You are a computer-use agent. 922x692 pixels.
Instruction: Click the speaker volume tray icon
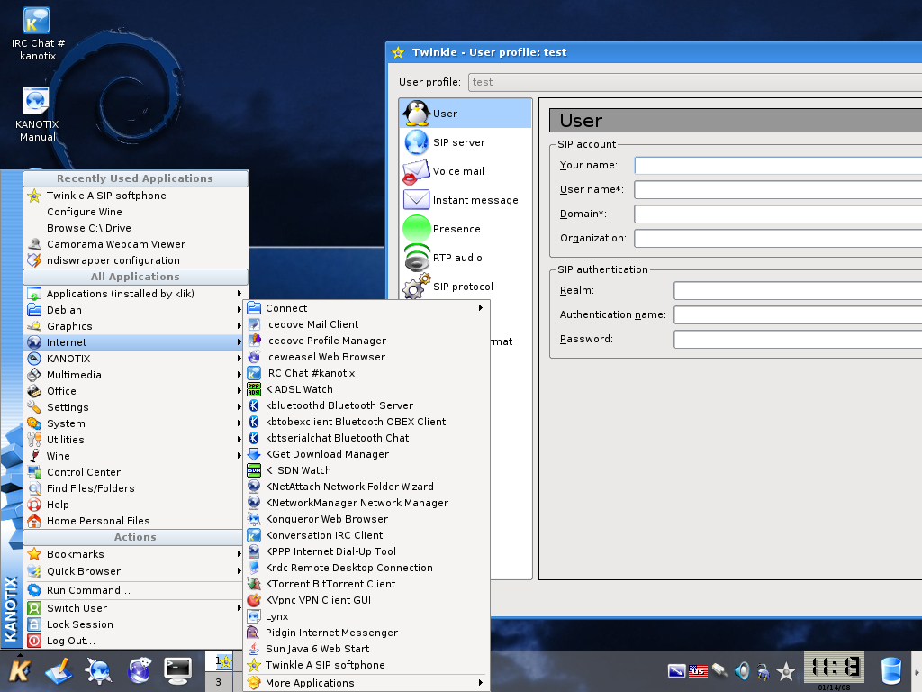(x=742, y=670)
